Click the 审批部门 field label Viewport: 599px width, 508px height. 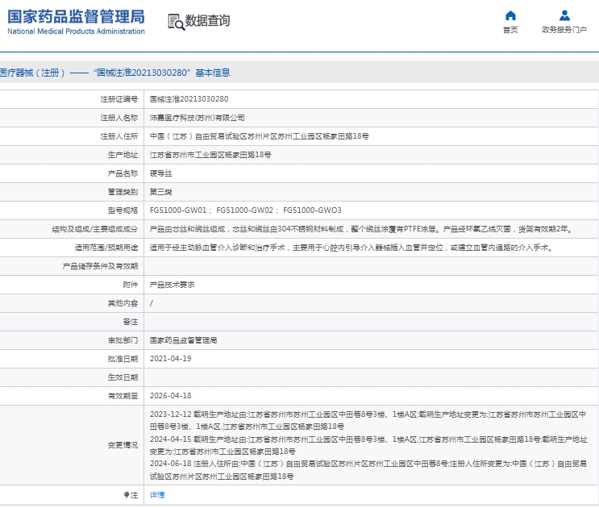tap(123, 341)
